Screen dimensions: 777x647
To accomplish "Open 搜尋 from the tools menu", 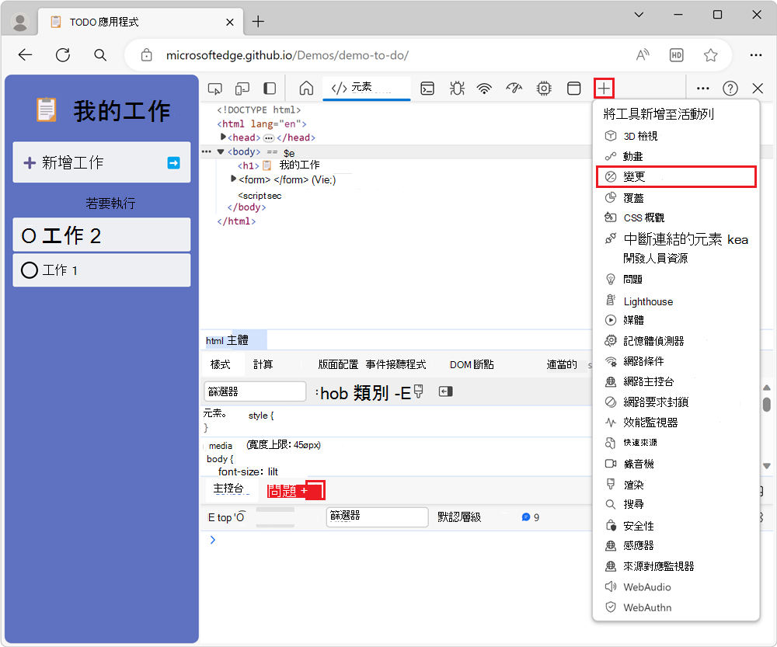I will pyautogui.click(x=676, y=504).
